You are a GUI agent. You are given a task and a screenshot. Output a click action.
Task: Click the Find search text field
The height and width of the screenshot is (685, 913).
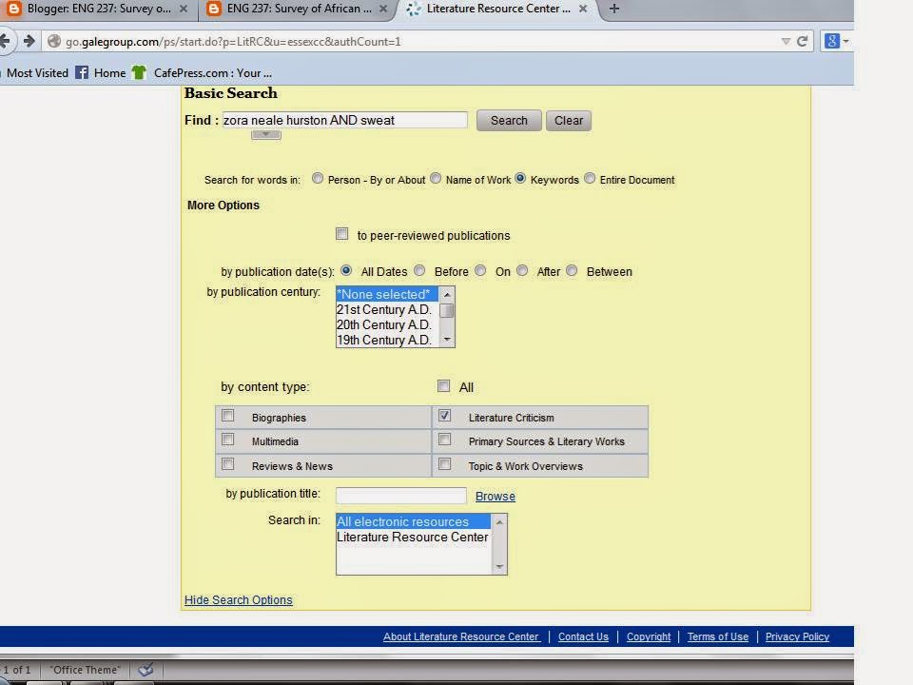pyautogui.click(x=344, y=120)
